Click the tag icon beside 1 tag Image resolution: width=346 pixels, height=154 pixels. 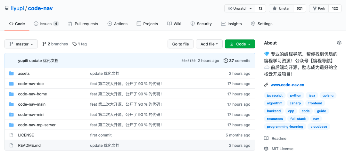click(75, 44)
